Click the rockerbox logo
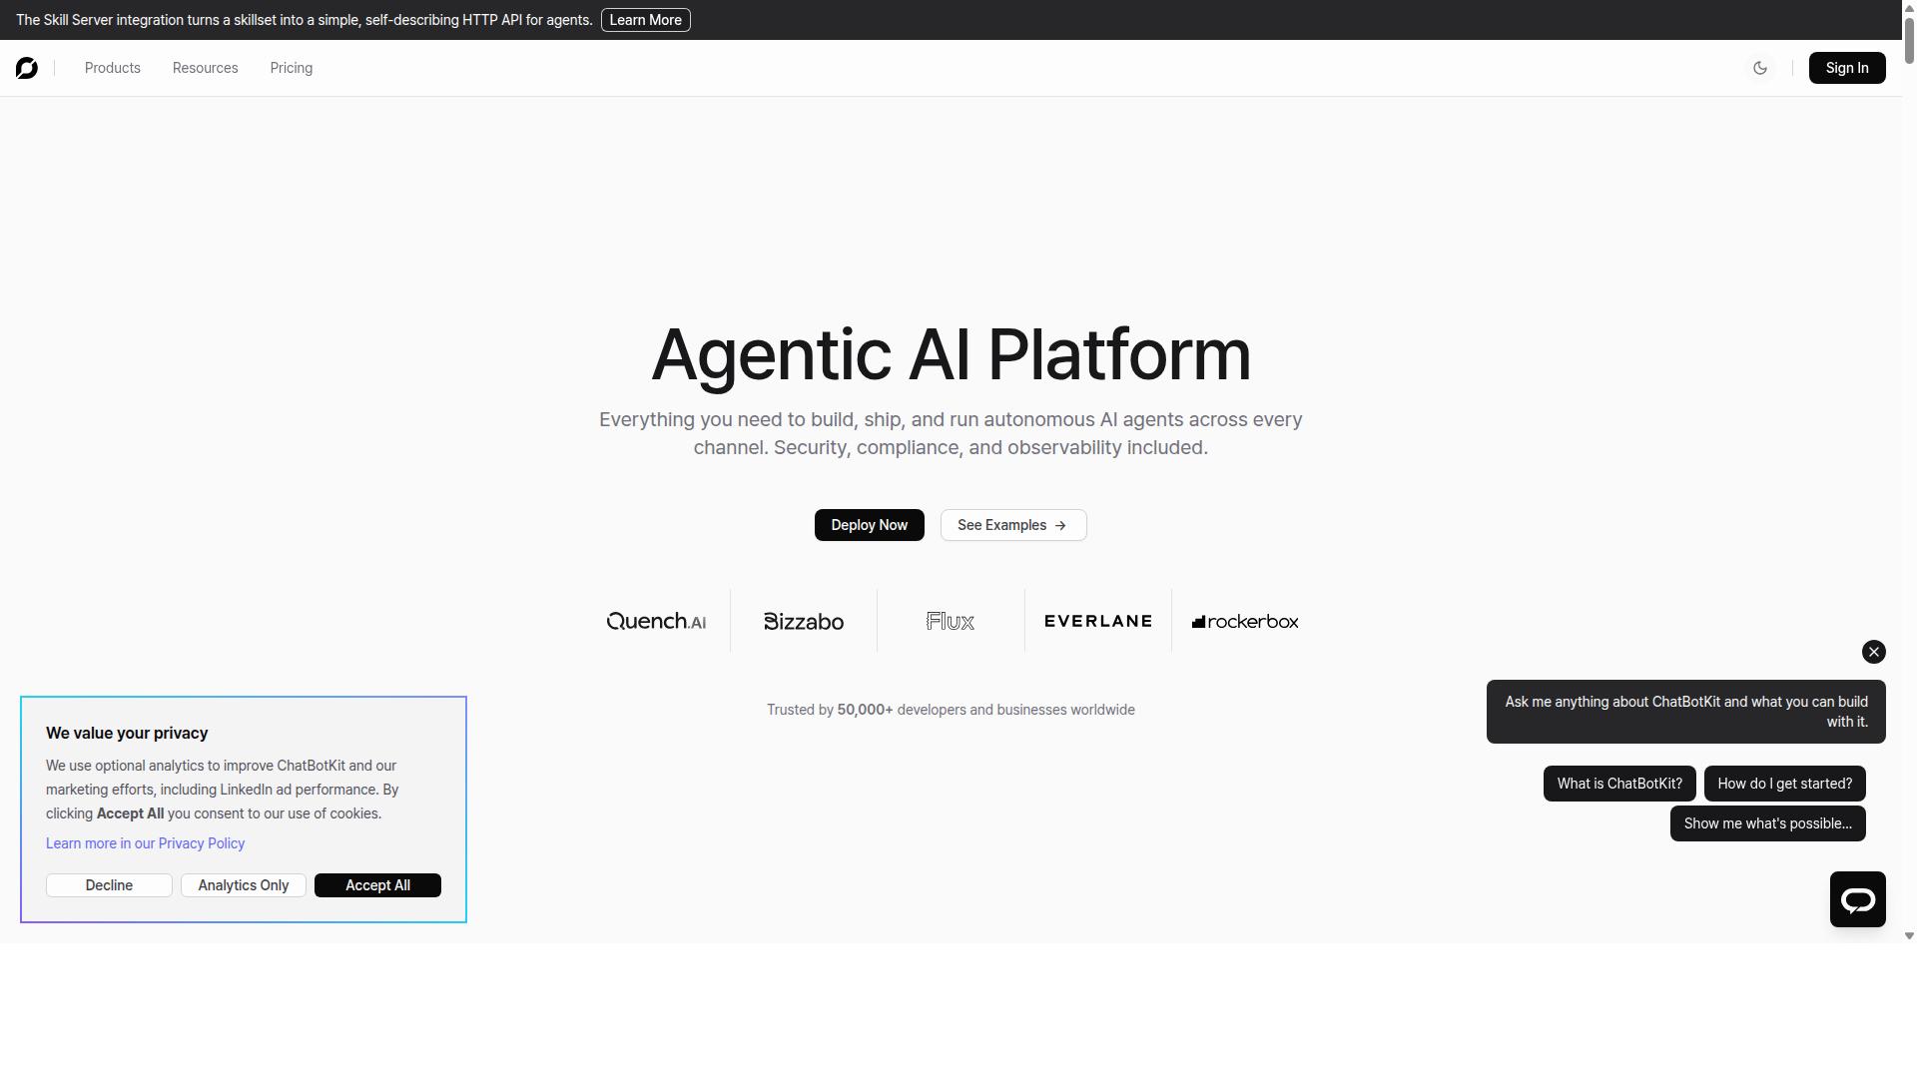 1245,621
